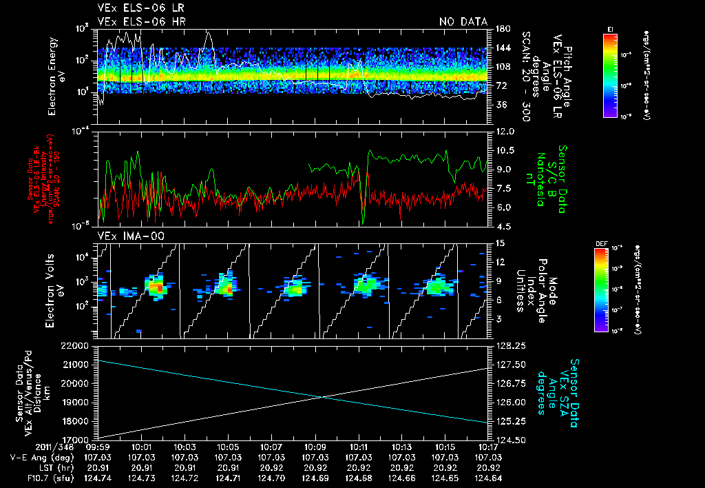
Task: Click the EI color bar legend
Action: click(610, 75)
